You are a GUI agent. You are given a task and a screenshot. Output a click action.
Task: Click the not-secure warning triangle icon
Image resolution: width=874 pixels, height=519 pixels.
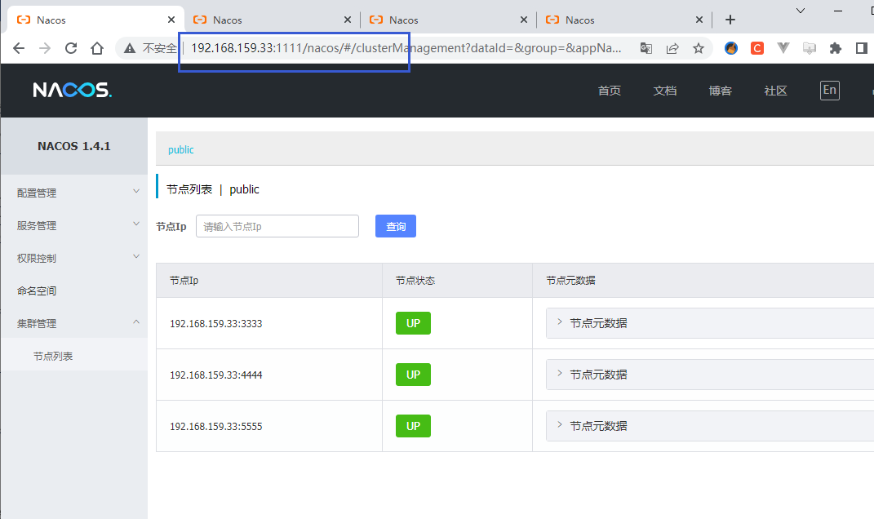pos(129,48)
